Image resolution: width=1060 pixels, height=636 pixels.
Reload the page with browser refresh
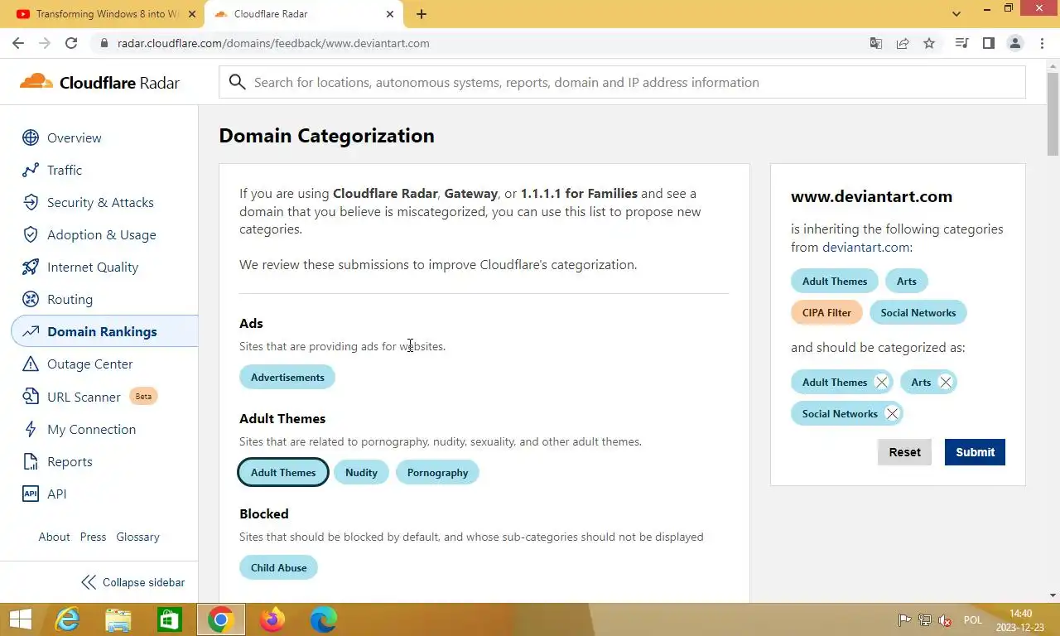click(71, 43)
